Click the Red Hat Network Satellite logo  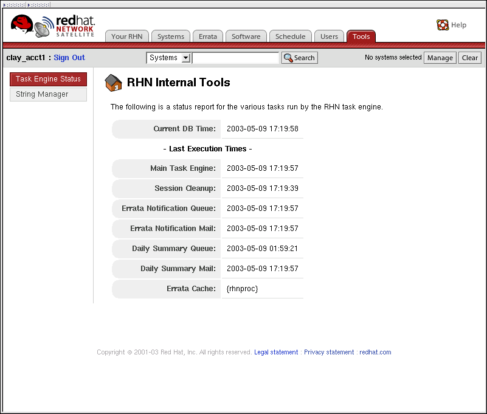pyautogui.click(x=53, y=26)
